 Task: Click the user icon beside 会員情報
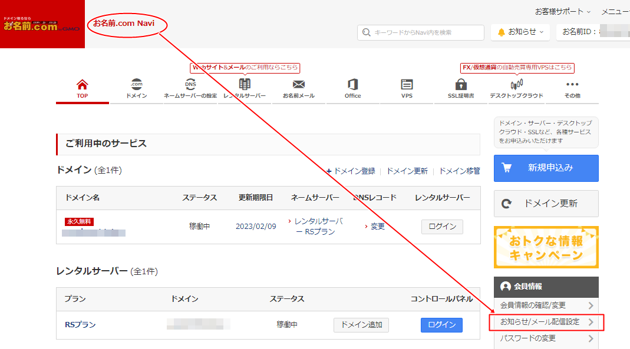click(506, 287)
